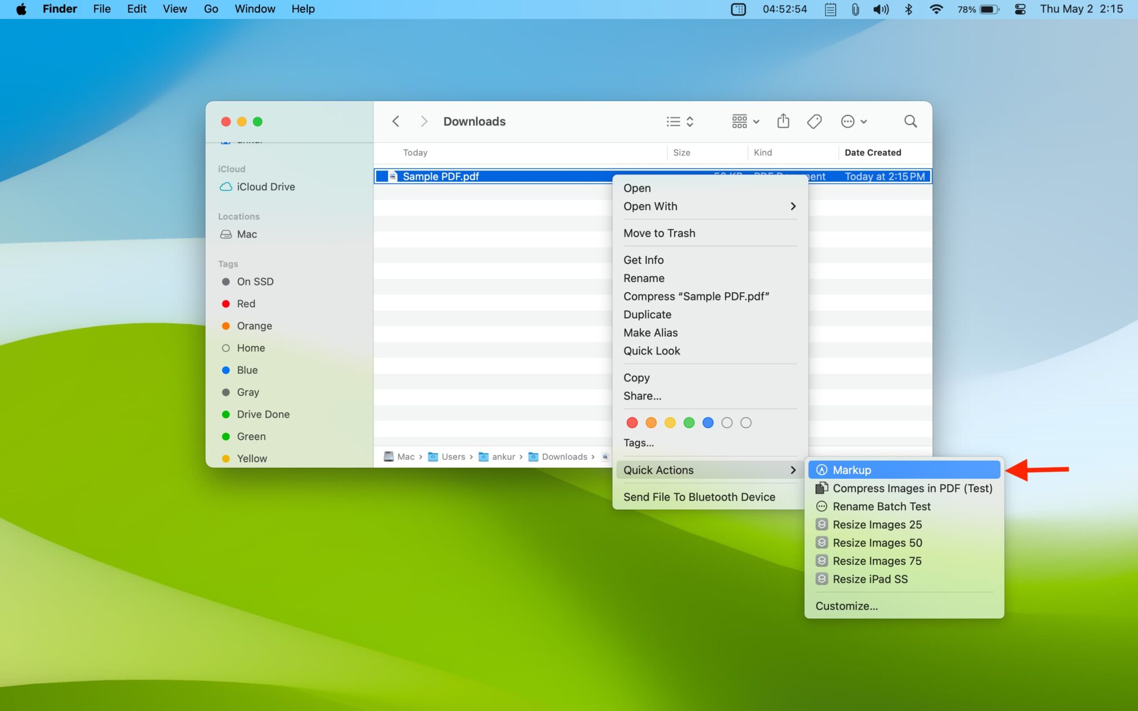Image resolution: width=1138 pixels, height=711 pixels.
Task: Open the More actions ellipsis menu
Action: pos(853,121)
